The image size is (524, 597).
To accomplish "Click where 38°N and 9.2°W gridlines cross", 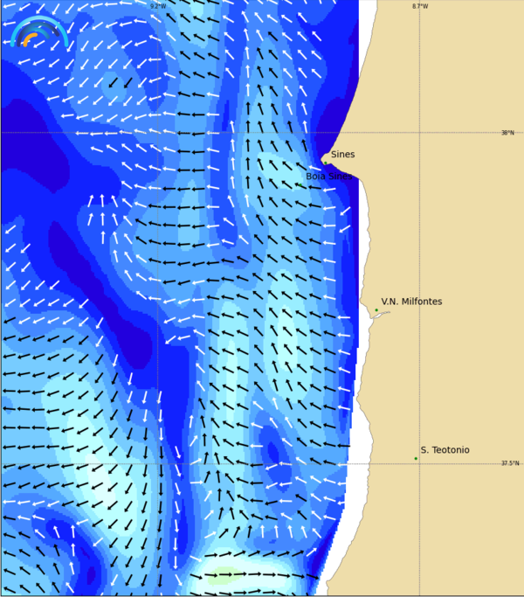I will click(157, 133).
